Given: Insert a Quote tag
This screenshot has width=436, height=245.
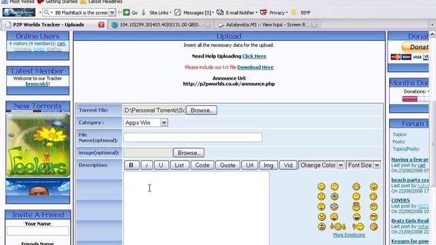Looking at the screenshot, I should [x=228, y=165].
